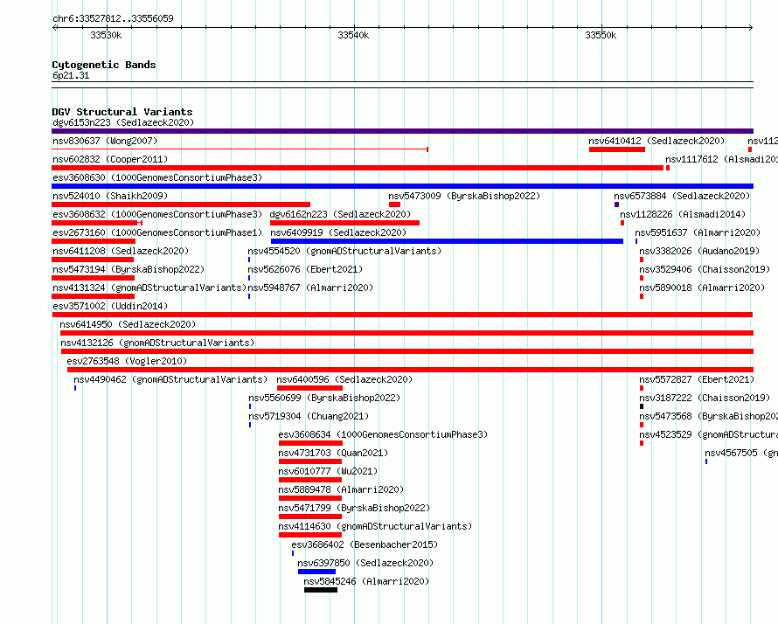
Task: Open esv3608634 1000GenomesConsortiumPhase3 variant
Action: (383, 434)
